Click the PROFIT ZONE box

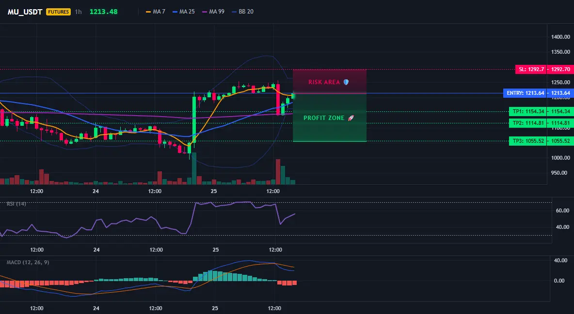[330, 118]
